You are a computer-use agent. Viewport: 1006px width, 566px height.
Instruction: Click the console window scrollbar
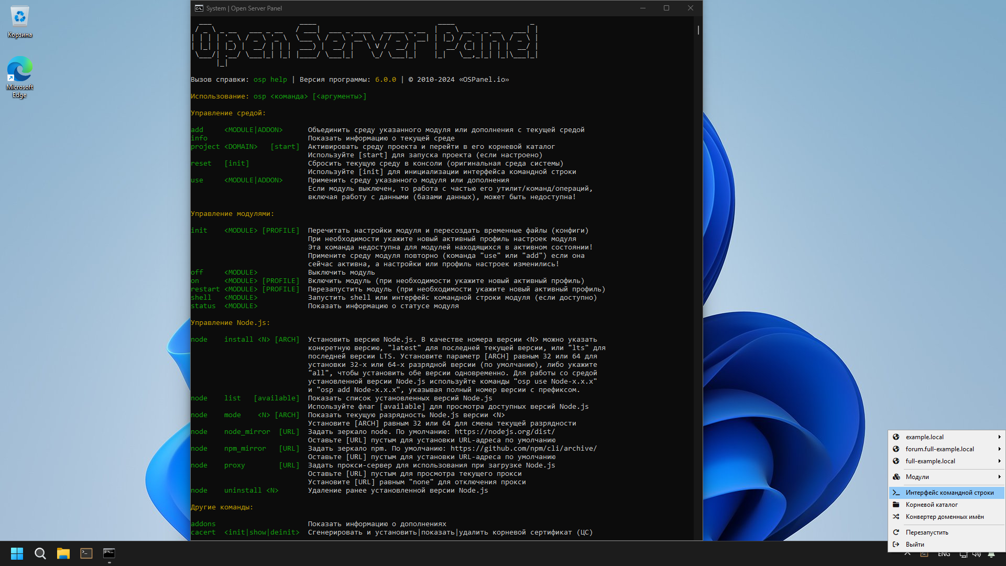click(x=697, y=30)
